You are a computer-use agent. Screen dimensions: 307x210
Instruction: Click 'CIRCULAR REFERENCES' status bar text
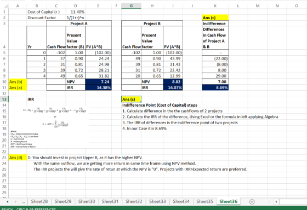[36, 209]
